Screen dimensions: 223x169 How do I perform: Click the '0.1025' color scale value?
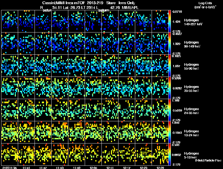coord(176,56)
